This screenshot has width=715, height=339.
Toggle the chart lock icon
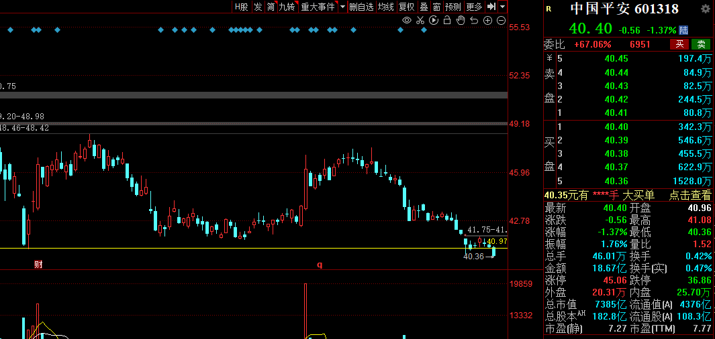point(447,20)
